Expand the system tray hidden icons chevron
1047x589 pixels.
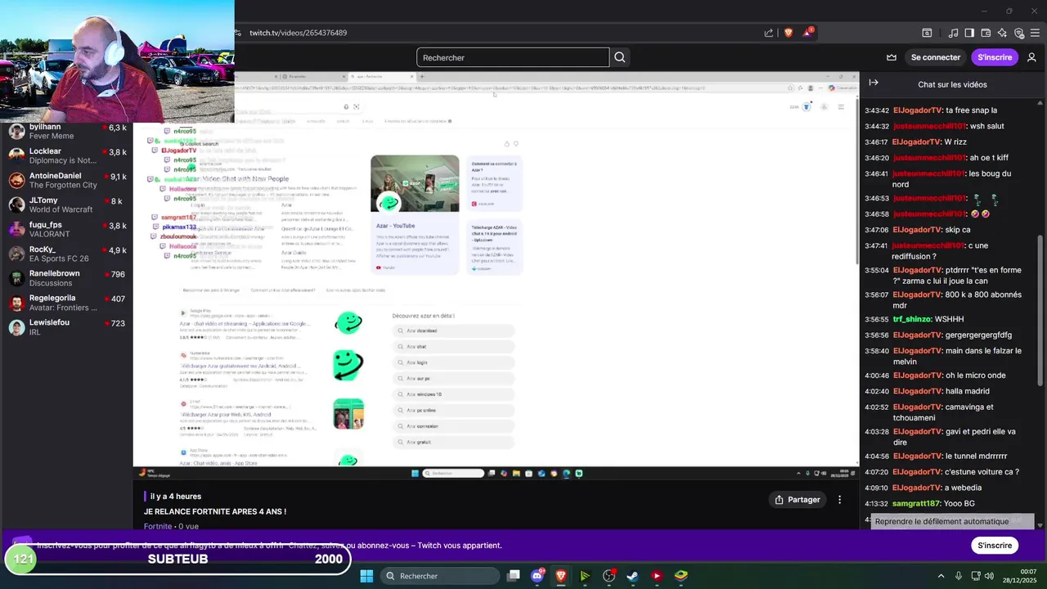tap(941, 576)
